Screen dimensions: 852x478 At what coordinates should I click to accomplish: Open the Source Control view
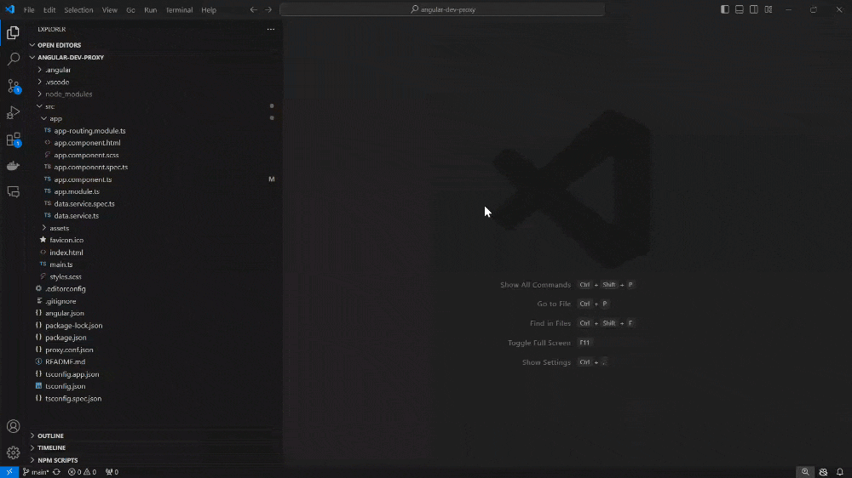[x=13, y=86]
